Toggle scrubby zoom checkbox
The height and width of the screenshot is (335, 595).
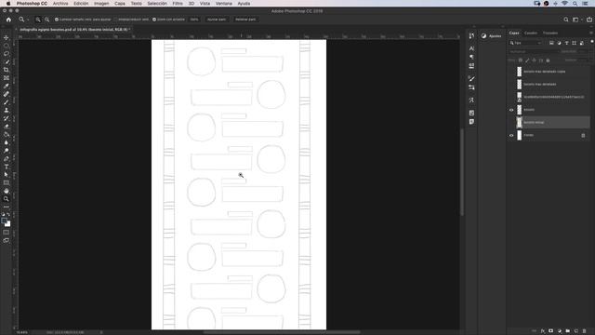pyautogui.click(x=154, y=20)
